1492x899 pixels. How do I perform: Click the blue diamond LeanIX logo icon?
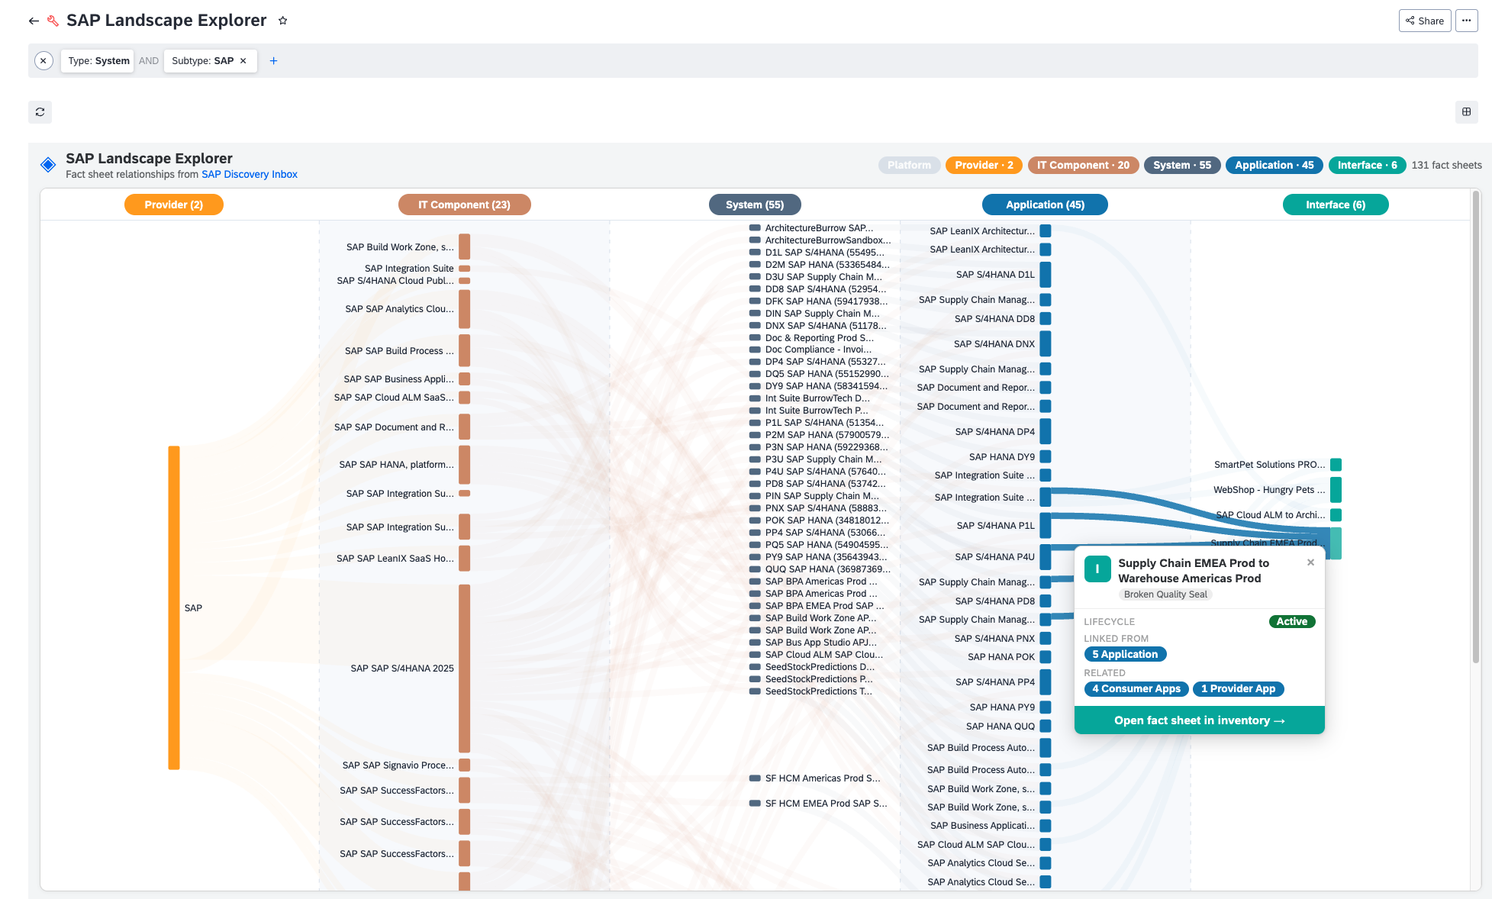pos(48,165)
